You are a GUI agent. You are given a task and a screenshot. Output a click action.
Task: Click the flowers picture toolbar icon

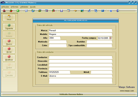[40, 11]
